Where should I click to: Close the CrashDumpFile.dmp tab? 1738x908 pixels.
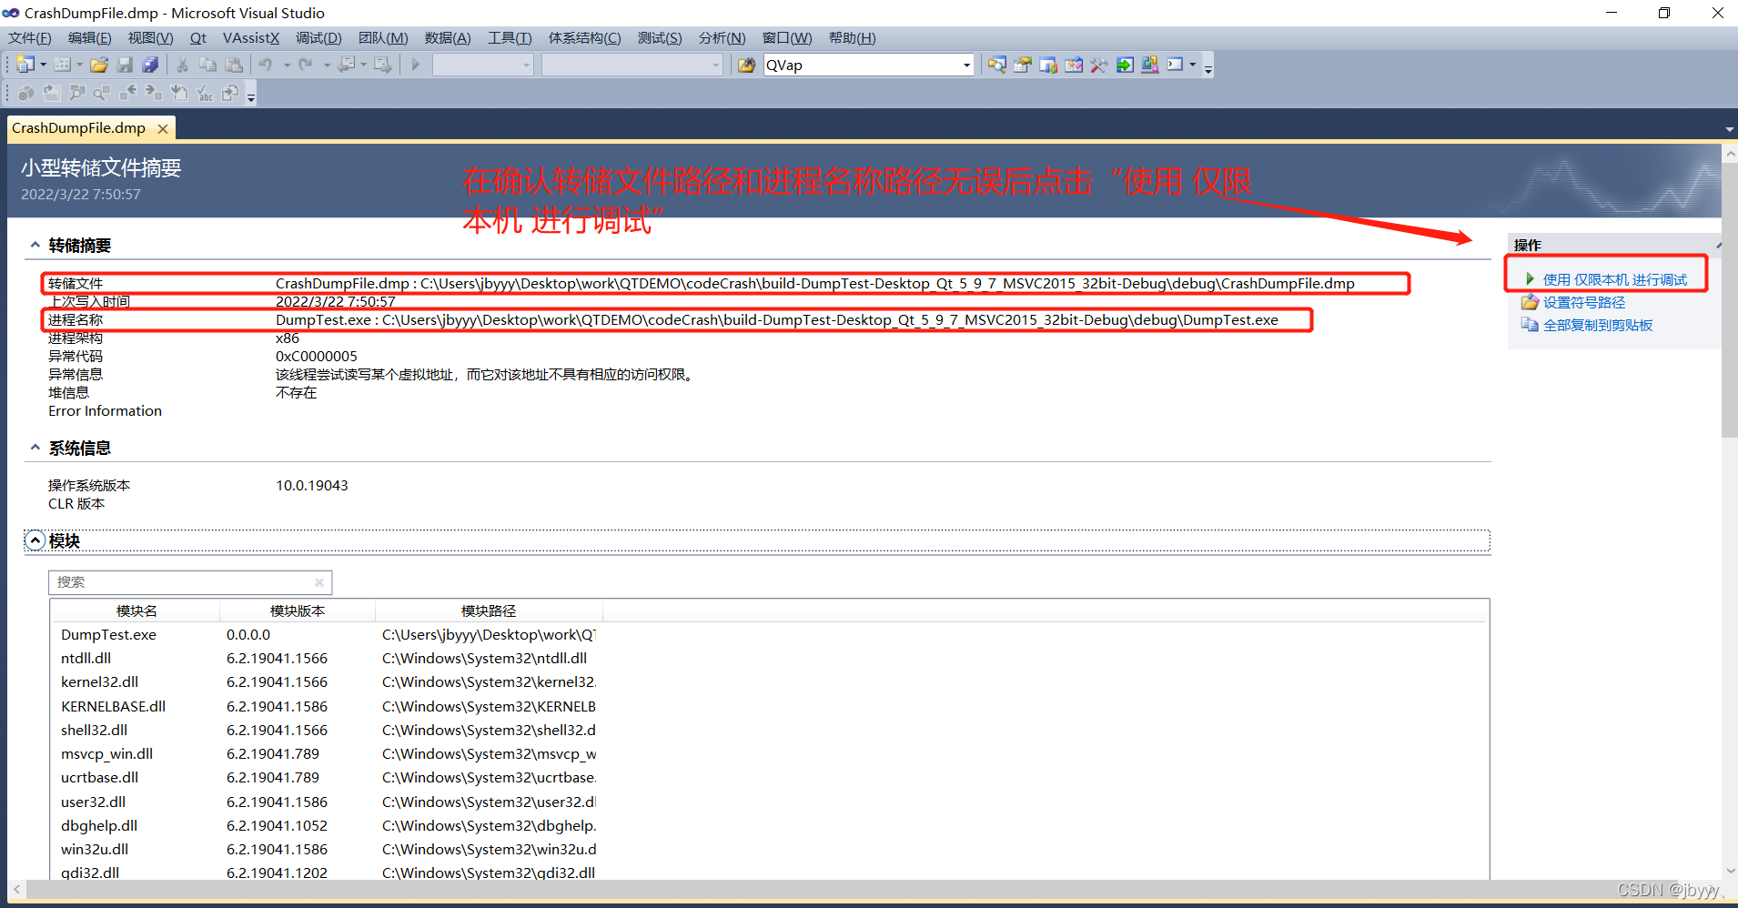tap(163, 129)
